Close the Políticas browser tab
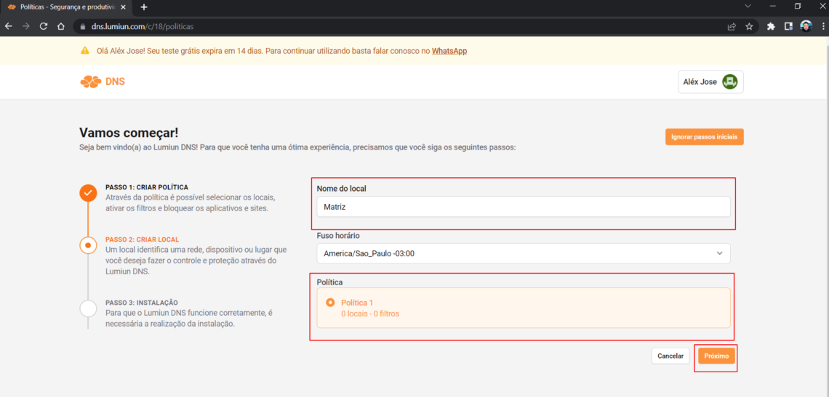Image resolution: width=829 pixels, height=397 pixels. pos(123,7)
